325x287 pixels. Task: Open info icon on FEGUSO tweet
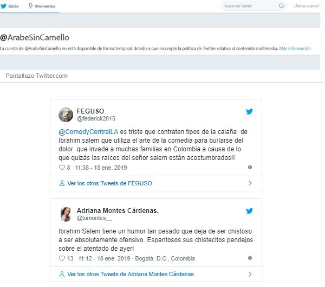[250, 168]
